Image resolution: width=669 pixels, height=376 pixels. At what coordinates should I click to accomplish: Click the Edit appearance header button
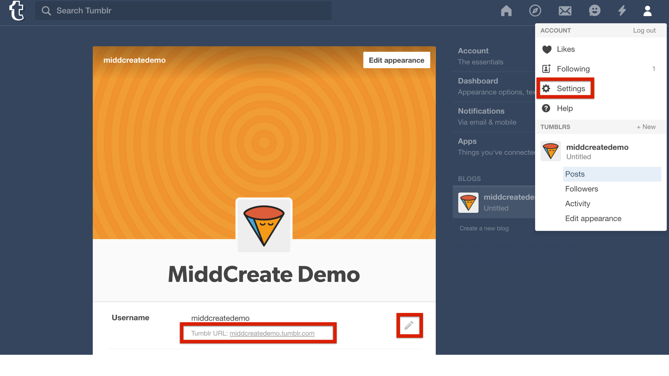tap(396, 60)
